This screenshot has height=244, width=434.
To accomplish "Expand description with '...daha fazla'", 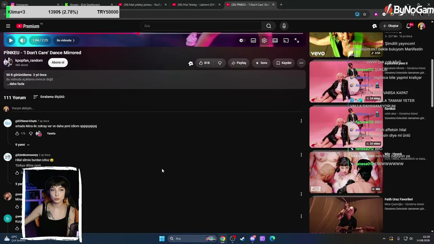I will pyautogui.click(x=16, y=84).
